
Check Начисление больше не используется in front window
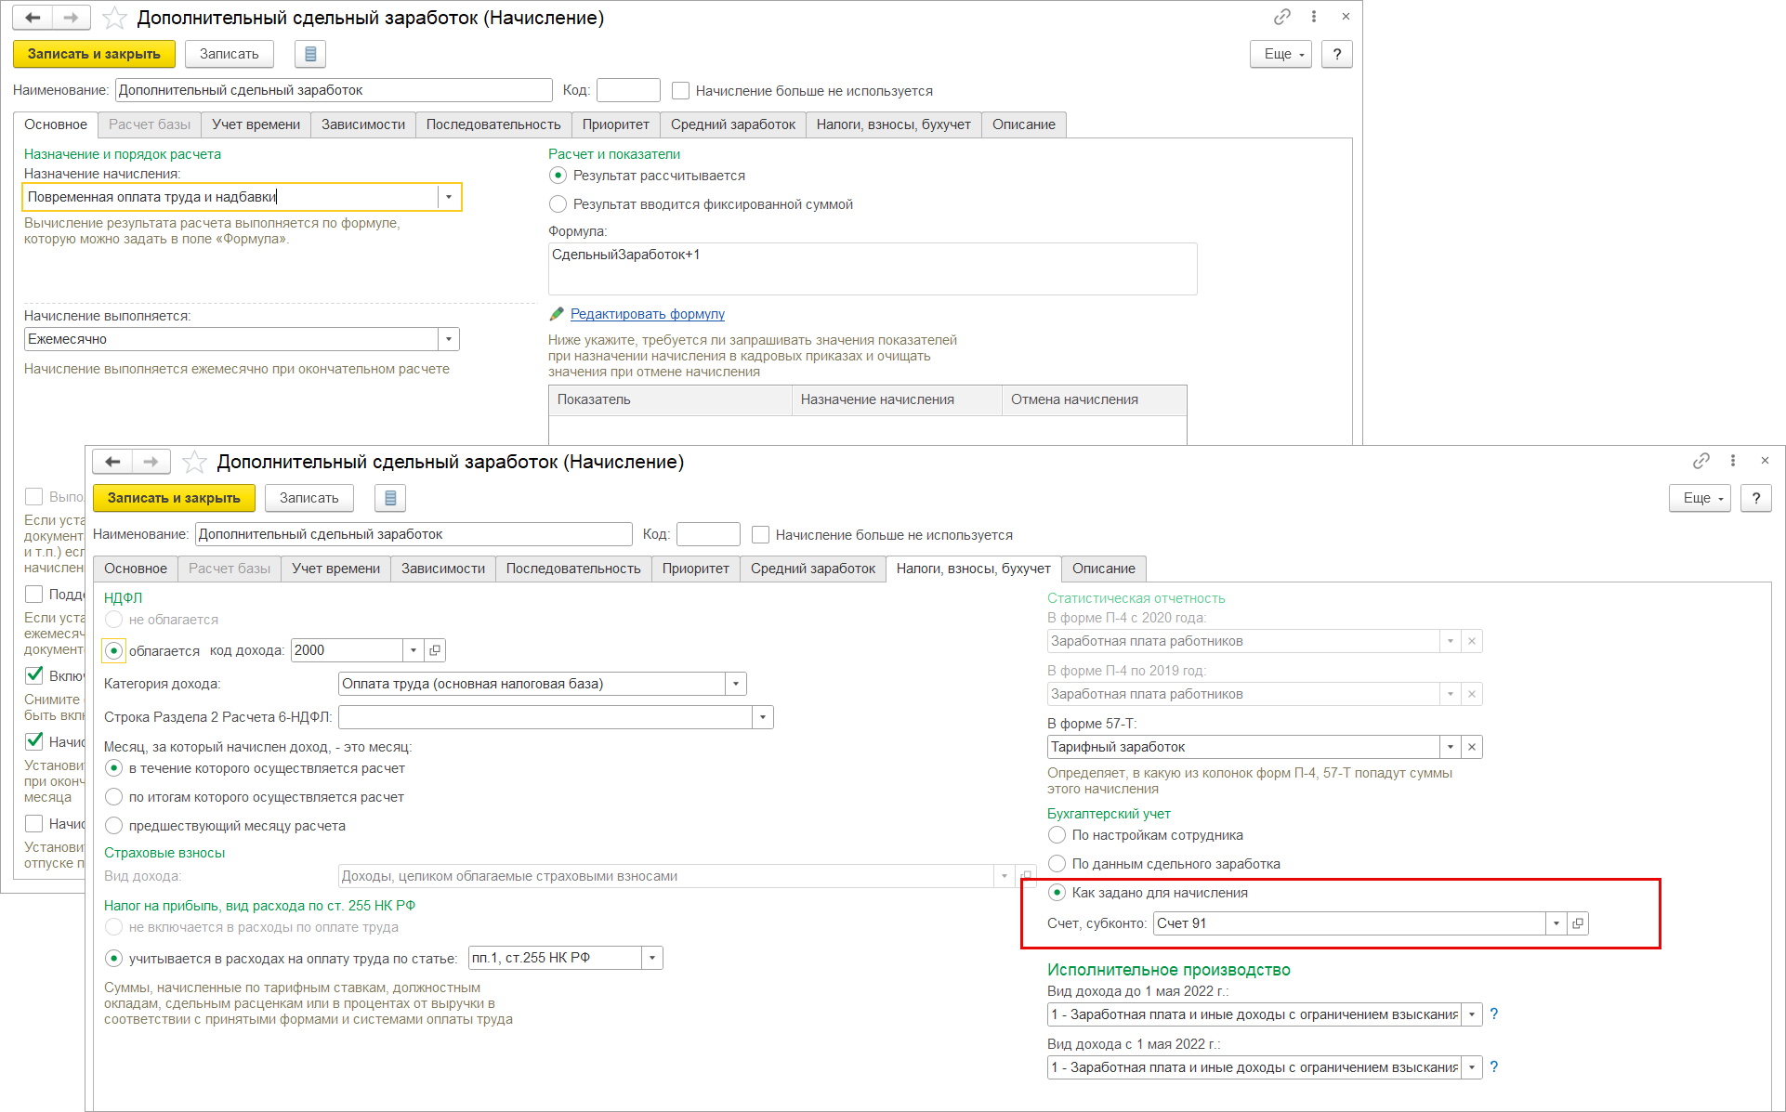click(x=760, y=535)
